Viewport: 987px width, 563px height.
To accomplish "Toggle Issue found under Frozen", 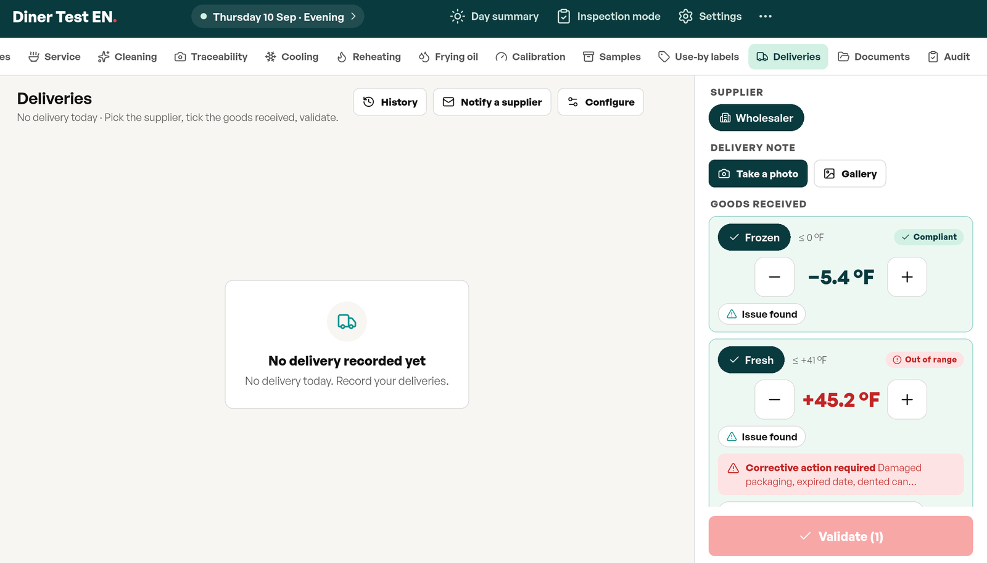I will 762,314.
